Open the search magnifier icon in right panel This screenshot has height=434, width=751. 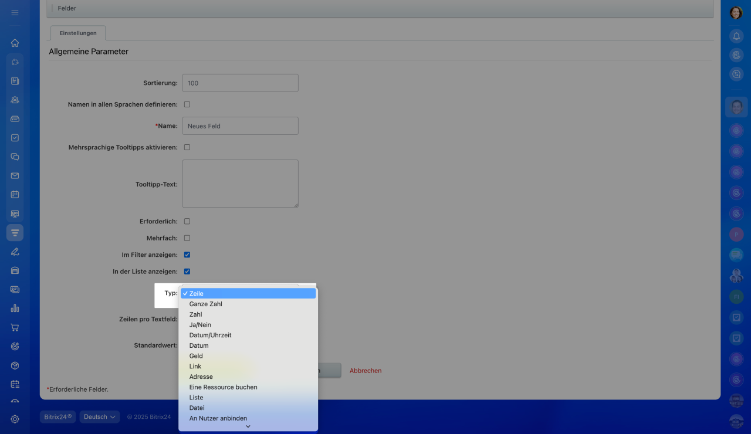pyautogui.click(x=736, y=74)
